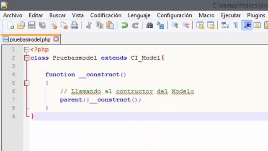The image size is (268, 151).
Task: Open the Plugins menu
Action: (256, 16)
